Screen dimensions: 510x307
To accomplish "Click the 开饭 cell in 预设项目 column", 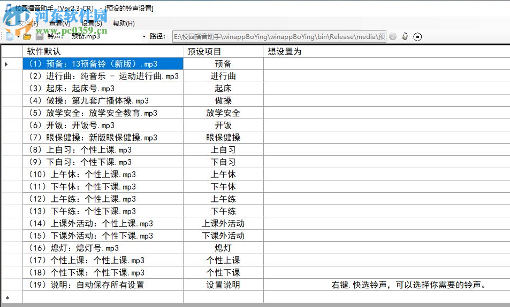I will click(x=224, y=125).
